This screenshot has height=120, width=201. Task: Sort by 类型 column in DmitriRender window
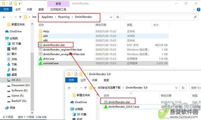pos(129,25)
